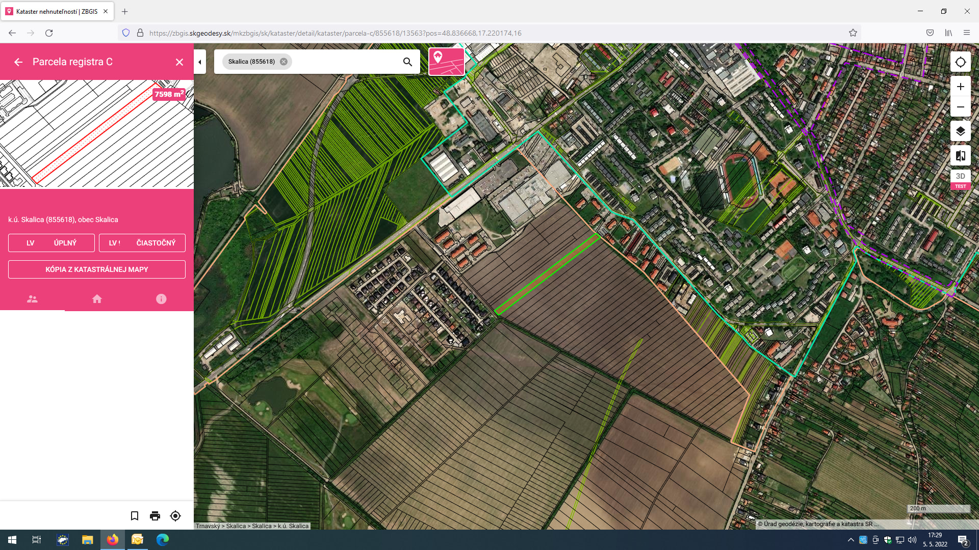Screen dimensions: 979x550
Task: Print the parcel details
Action: point(155,516)
